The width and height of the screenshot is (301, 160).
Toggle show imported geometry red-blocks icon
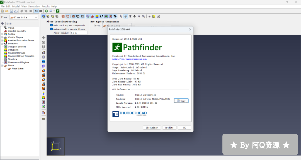click(92, 16)
